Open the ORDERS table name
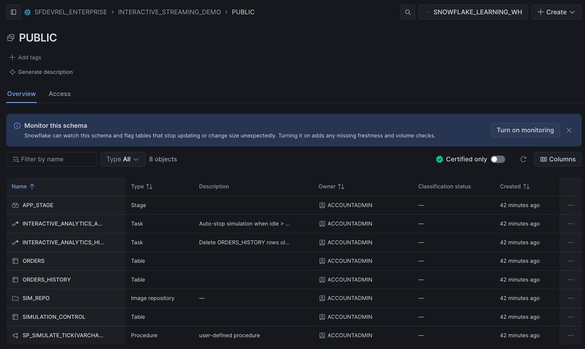The height and width of the screenshot is (349, 585). click(33, 261)
